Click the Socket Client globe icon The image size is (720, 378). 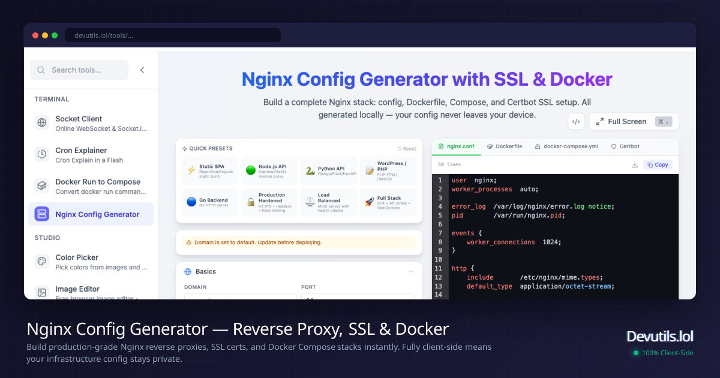click(42, 123)
